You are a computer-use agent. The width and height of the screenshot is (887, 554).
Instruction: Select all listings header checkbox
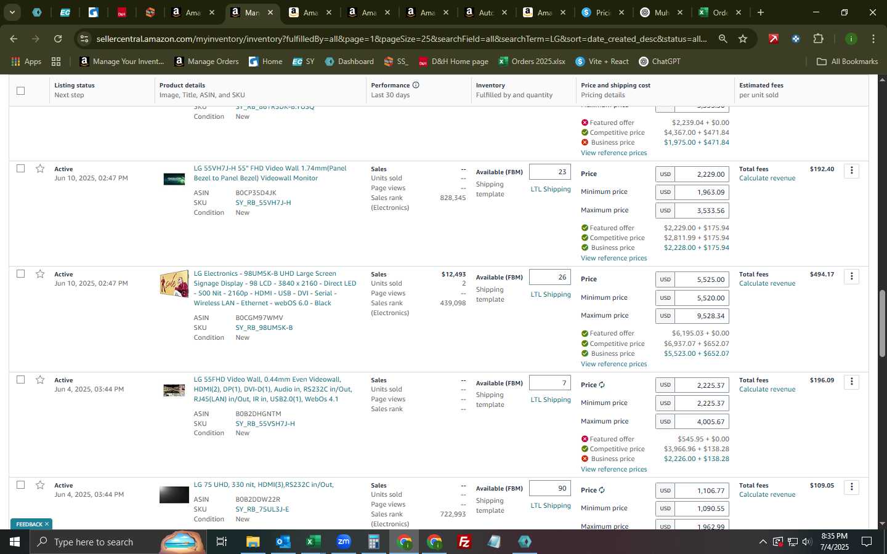coord(20,90)
